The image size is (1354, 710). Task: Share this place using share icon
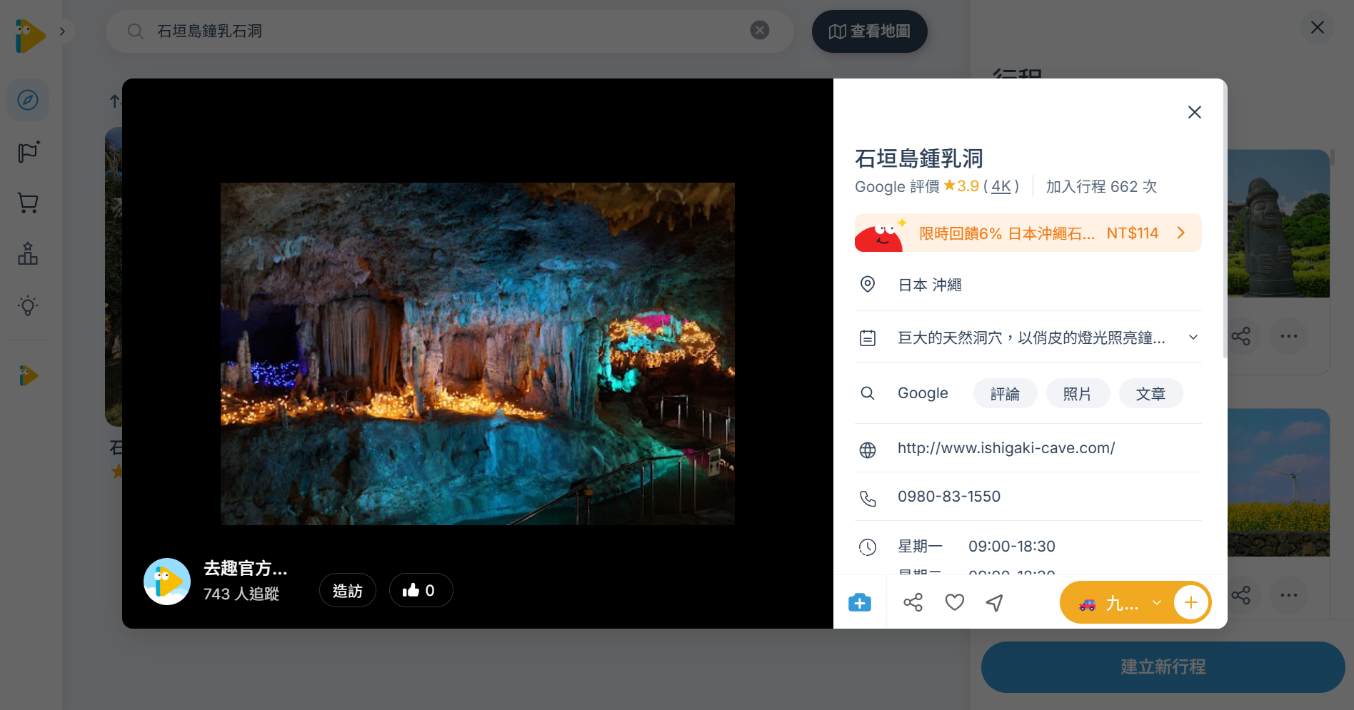coord(913,603)
